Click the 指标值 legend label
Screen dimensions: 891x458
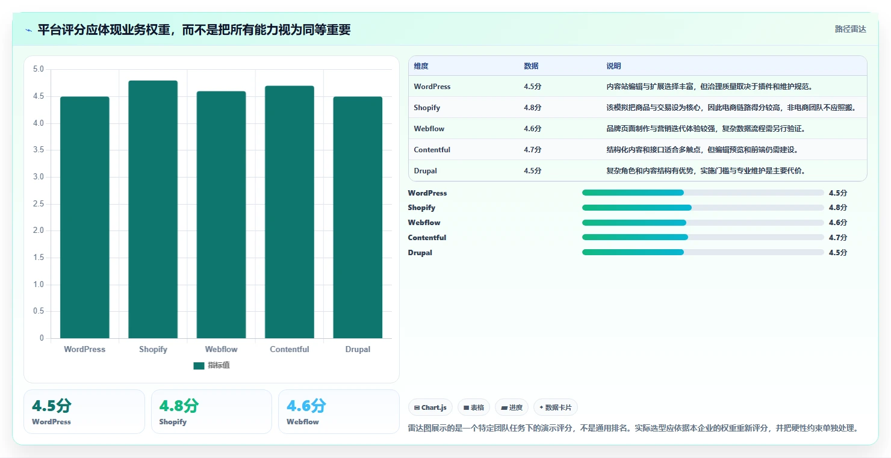click(219, 366)
